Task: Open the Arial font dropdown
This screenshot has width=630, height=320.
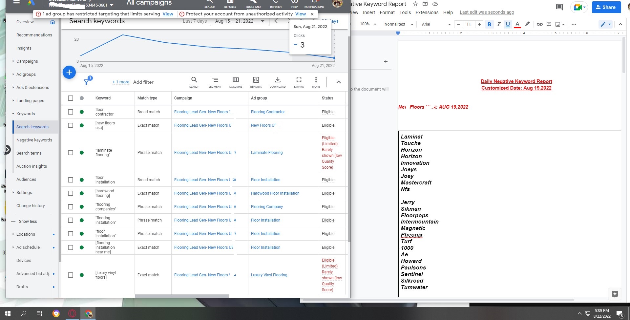Action: click(x=436, y=24)
